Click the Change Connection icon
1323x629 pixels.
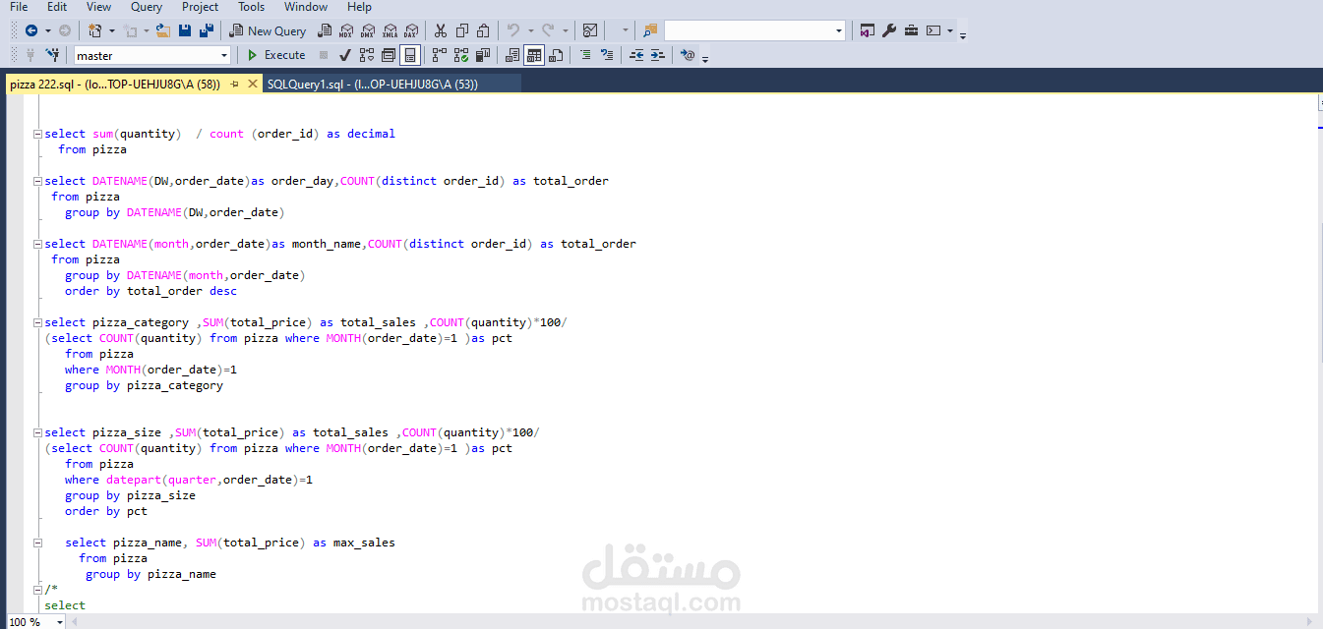click(x=52, y=55)
